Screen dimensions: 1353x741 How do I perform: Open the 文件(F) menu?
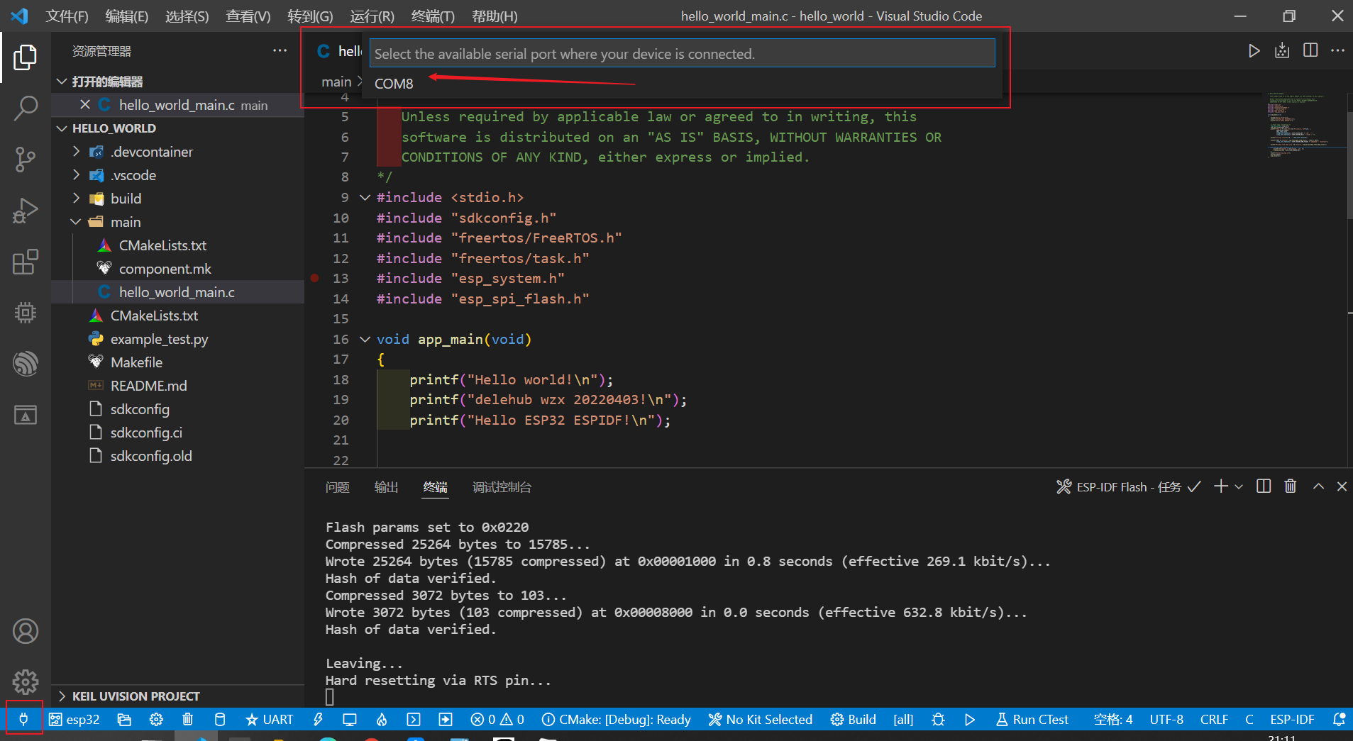coord(67,16)
